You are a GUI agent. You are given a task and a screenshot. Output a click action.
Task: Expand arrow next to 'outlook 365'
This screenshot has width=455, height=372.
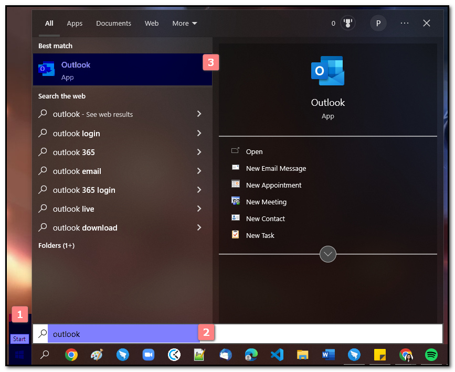click(199, 152)
